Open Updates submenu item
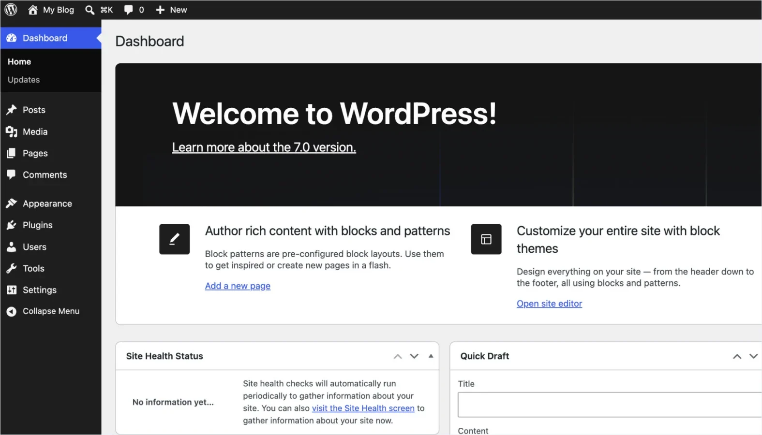 tap(24, 80)
